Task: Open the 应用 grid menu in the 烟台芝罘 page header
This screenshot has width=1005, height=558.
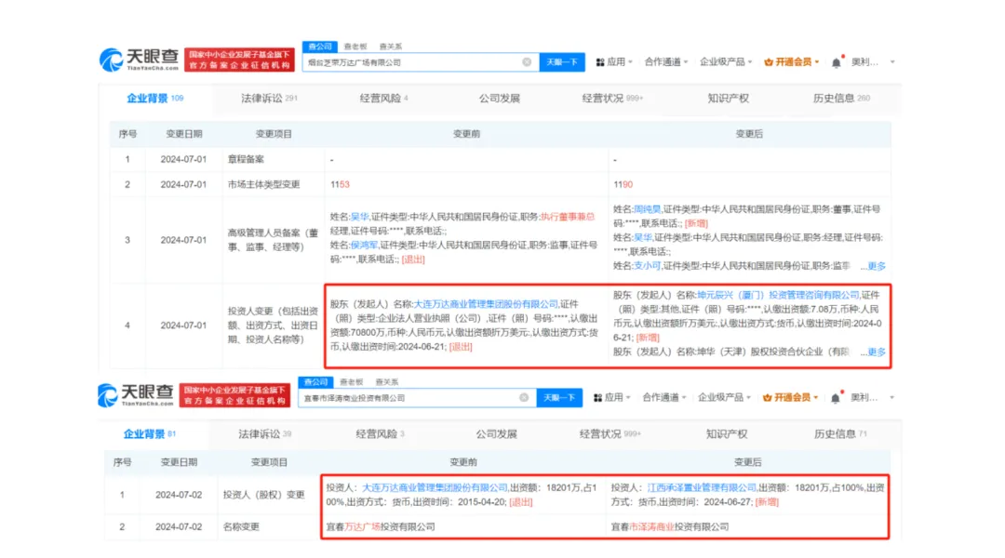Action: coord(614,62)
